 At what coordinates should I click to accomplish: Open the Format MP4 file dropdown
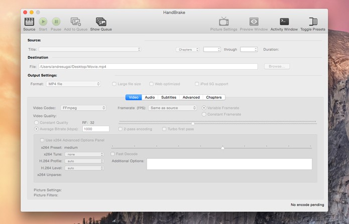(73, 84)
